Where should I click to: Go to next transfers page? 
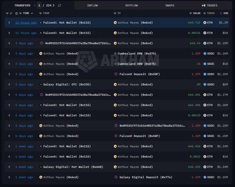coord(54,6)
